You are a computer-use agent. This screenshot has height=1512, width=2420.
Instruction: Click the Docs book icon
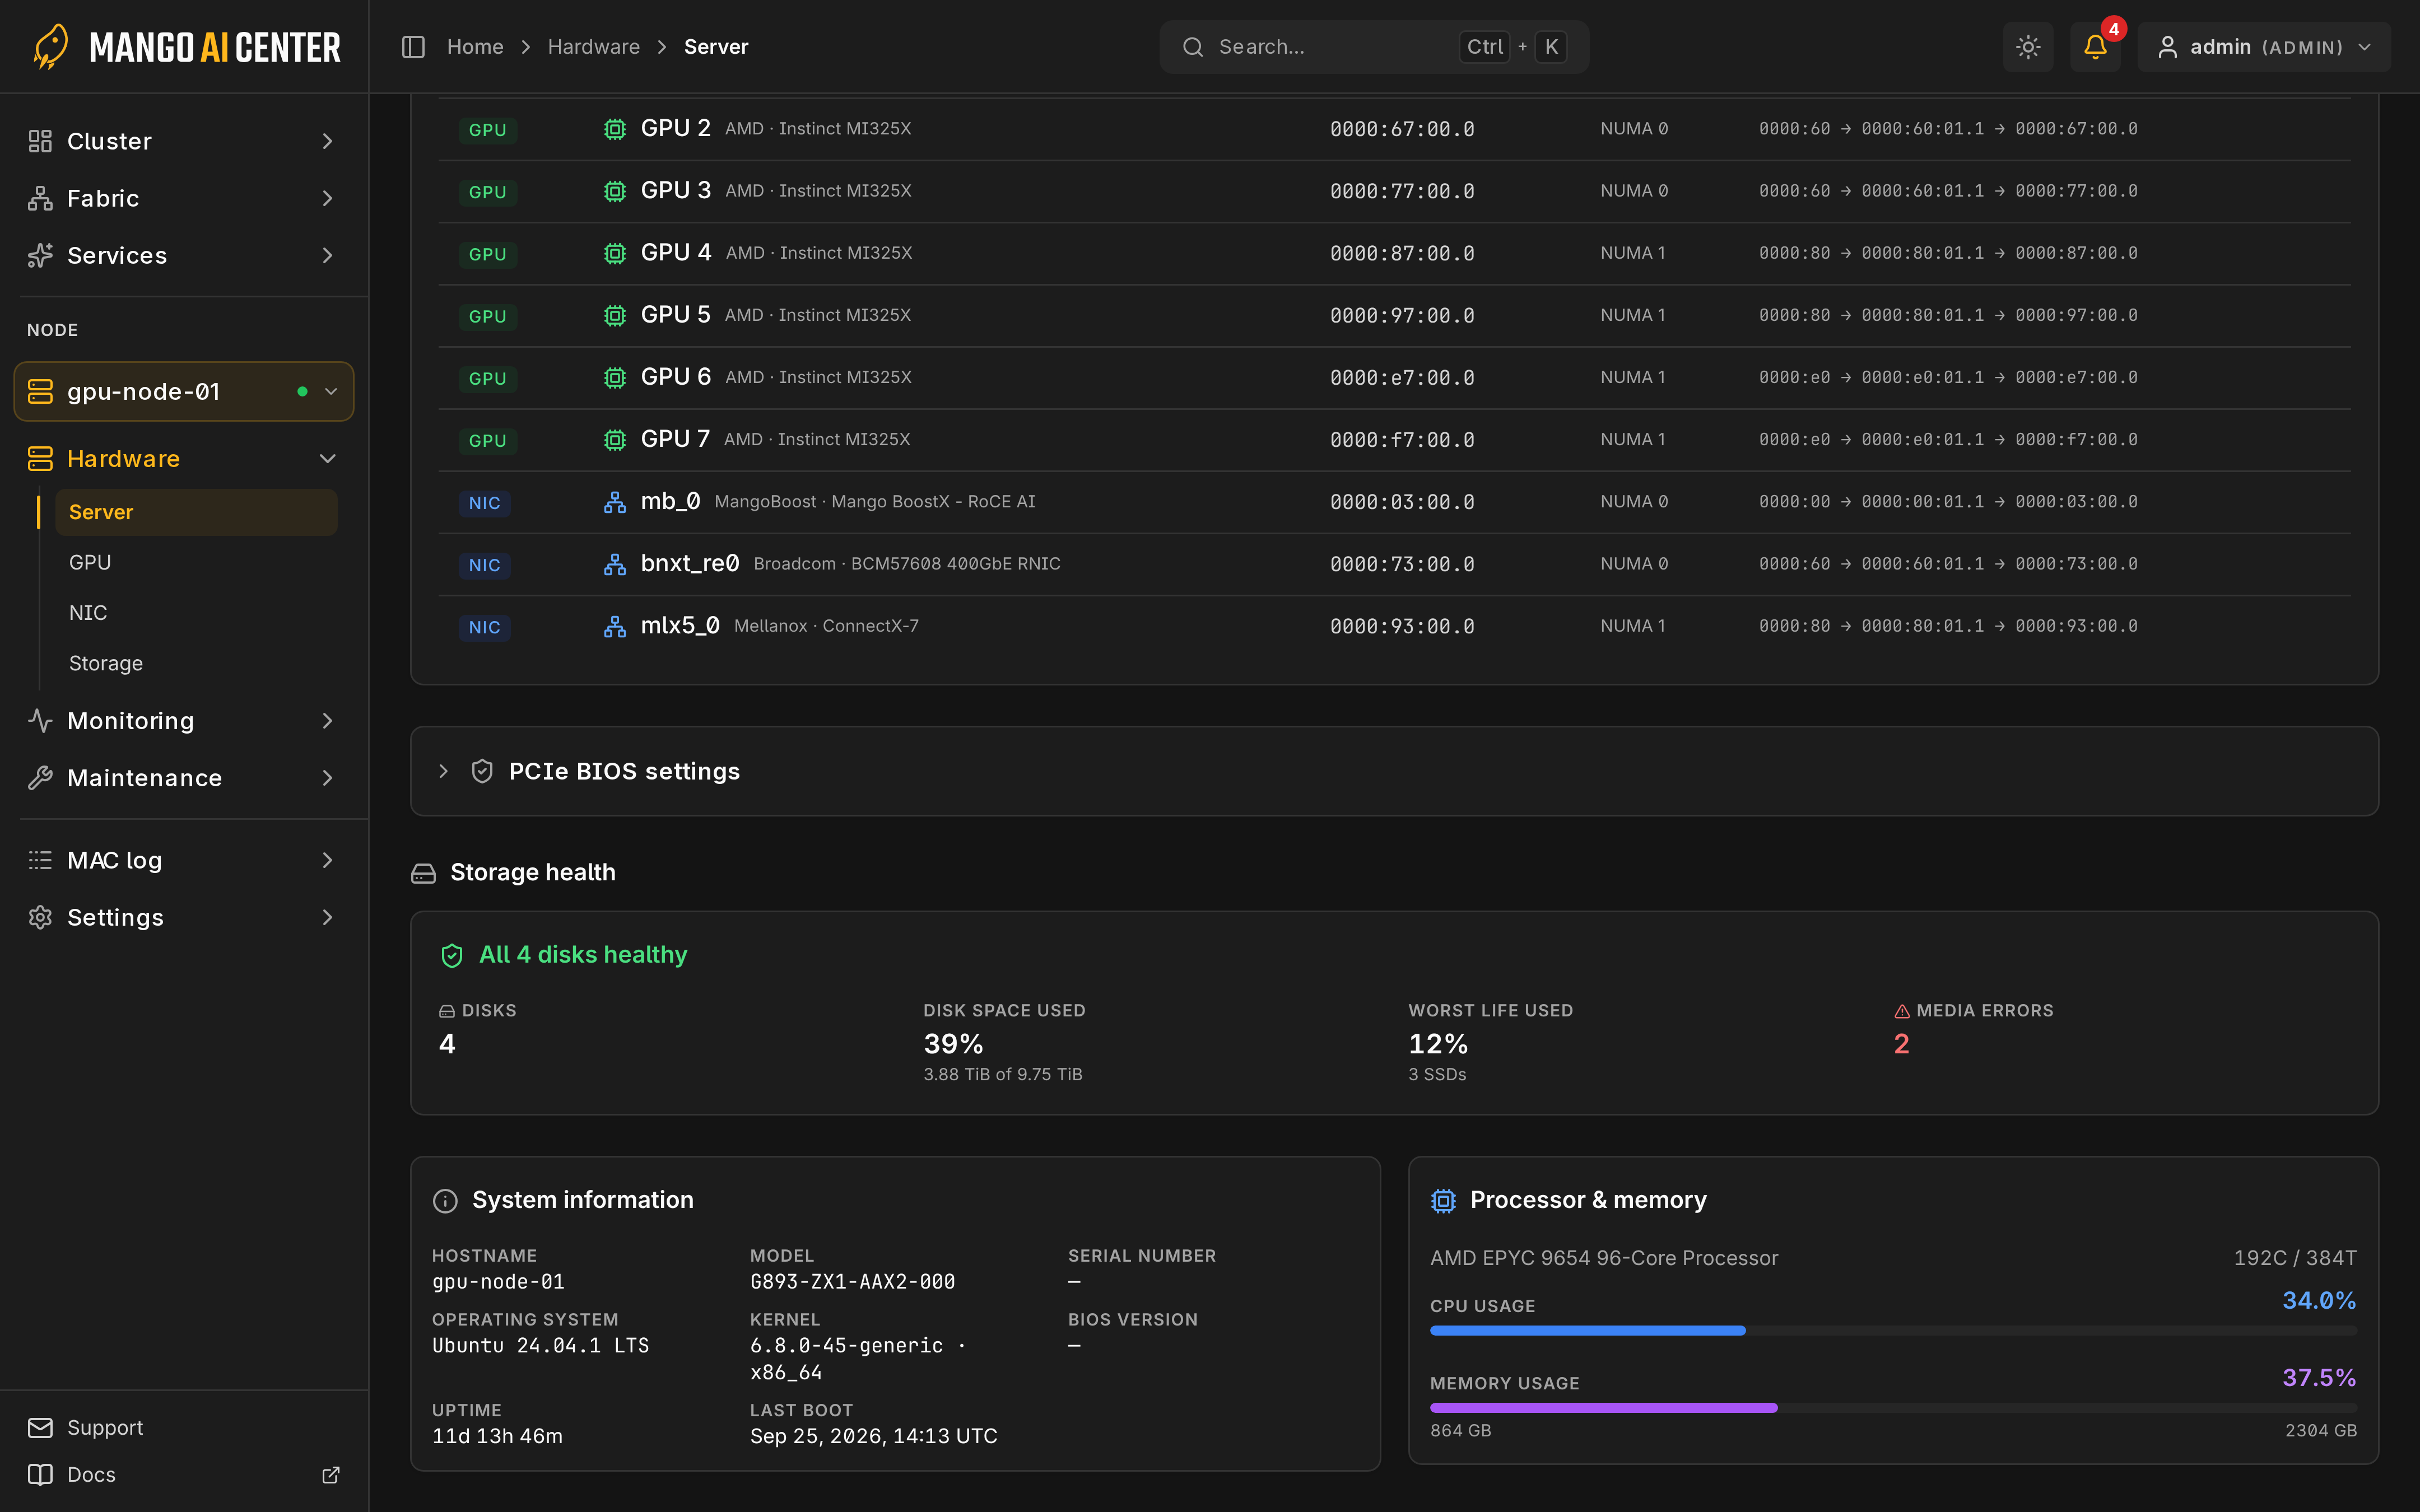click(40, 1475)
